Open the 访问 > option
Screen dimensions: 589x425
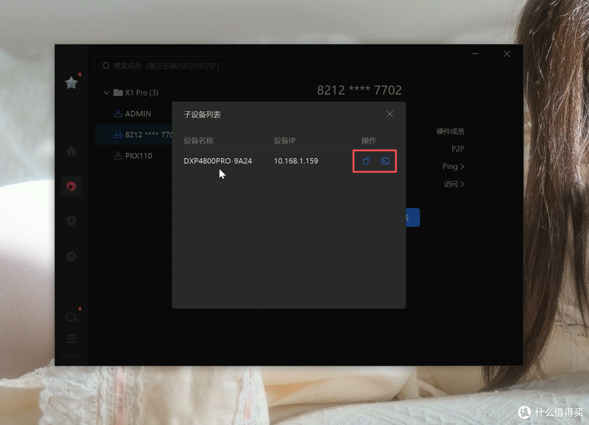(454, 184)
